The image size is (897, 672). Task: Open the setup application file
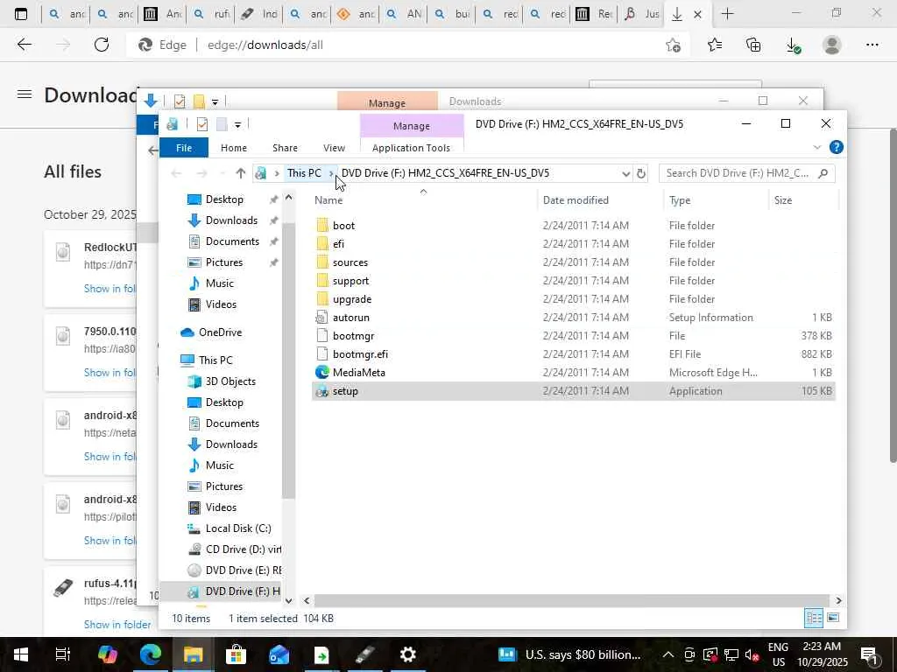(x=345, y=391)
